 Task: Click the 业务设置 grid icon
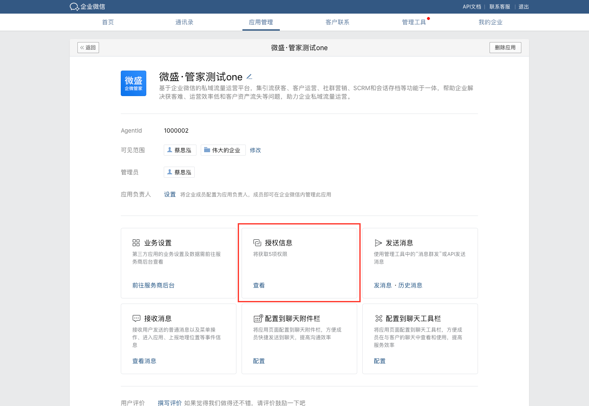point(136,243)
